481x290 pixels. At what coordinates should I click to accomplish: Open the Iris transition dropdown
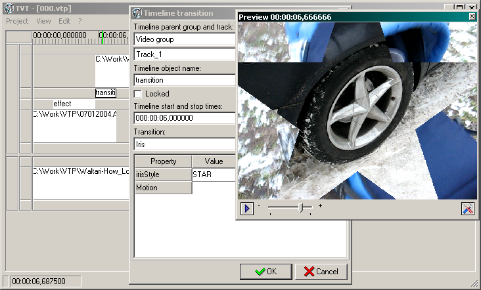point(185,144)
